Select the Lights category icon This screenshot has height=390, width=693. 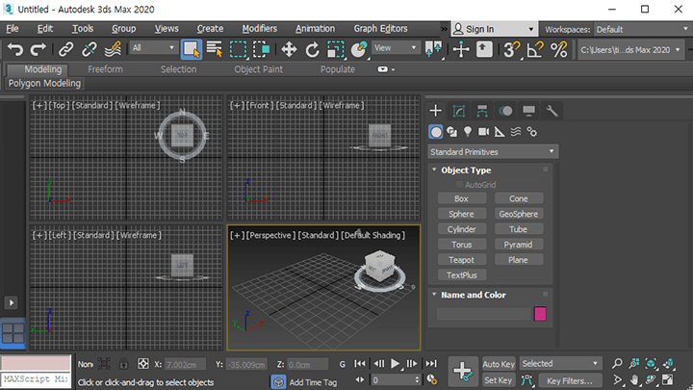468,132
